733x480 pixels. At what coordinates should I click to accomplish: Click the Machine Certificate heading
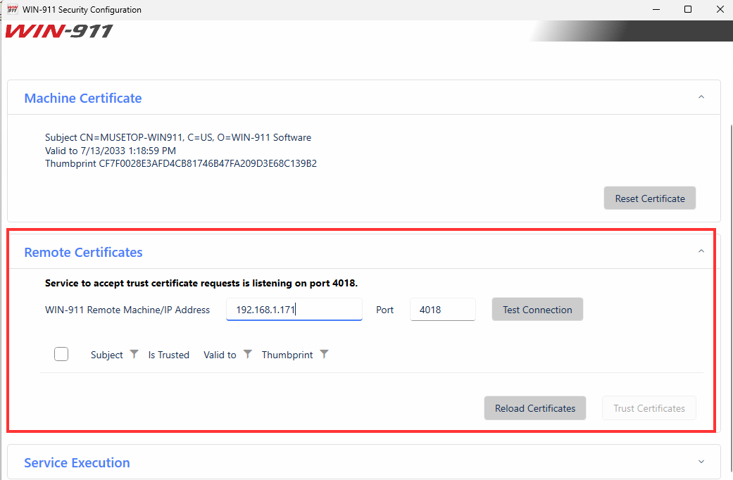83,98
